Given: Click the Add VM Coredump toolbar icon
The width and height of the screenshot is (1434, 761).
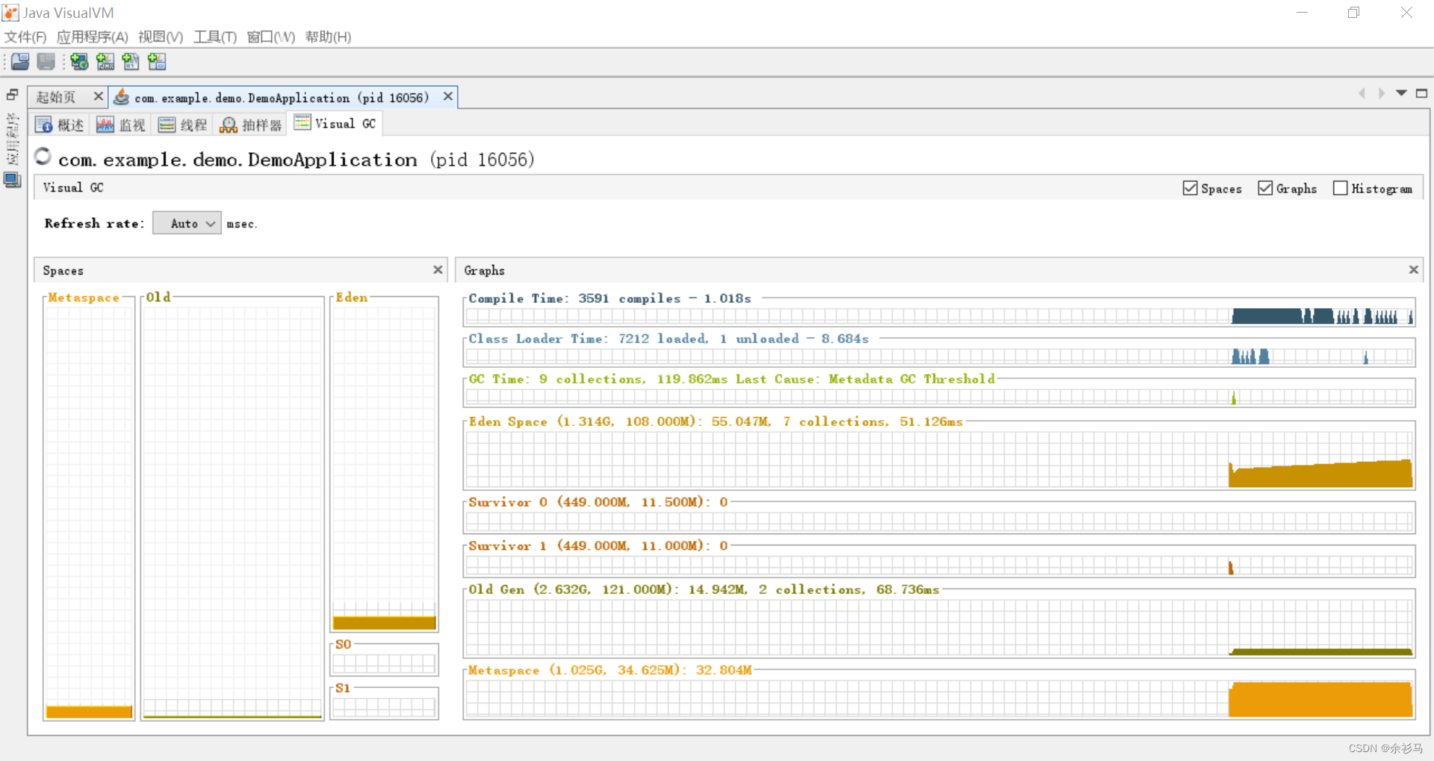Looking at the screenshot, I should pos(131,61).
